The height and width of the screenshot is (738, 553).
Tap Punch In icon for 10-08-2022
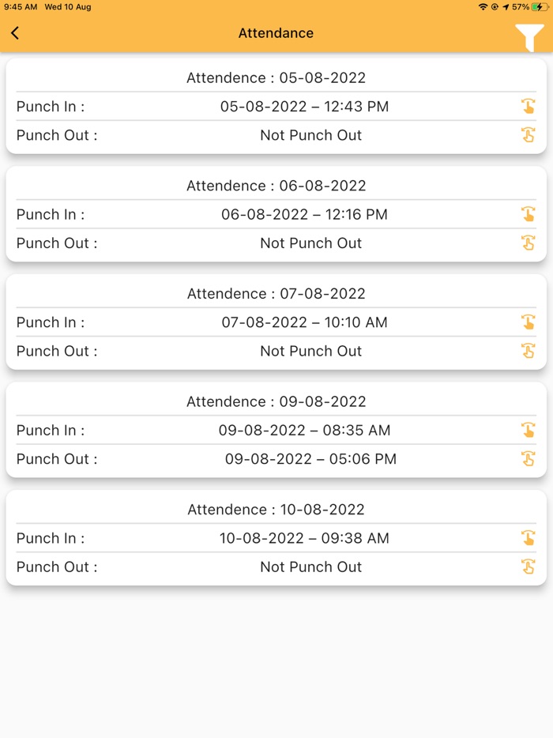(528, 538)
